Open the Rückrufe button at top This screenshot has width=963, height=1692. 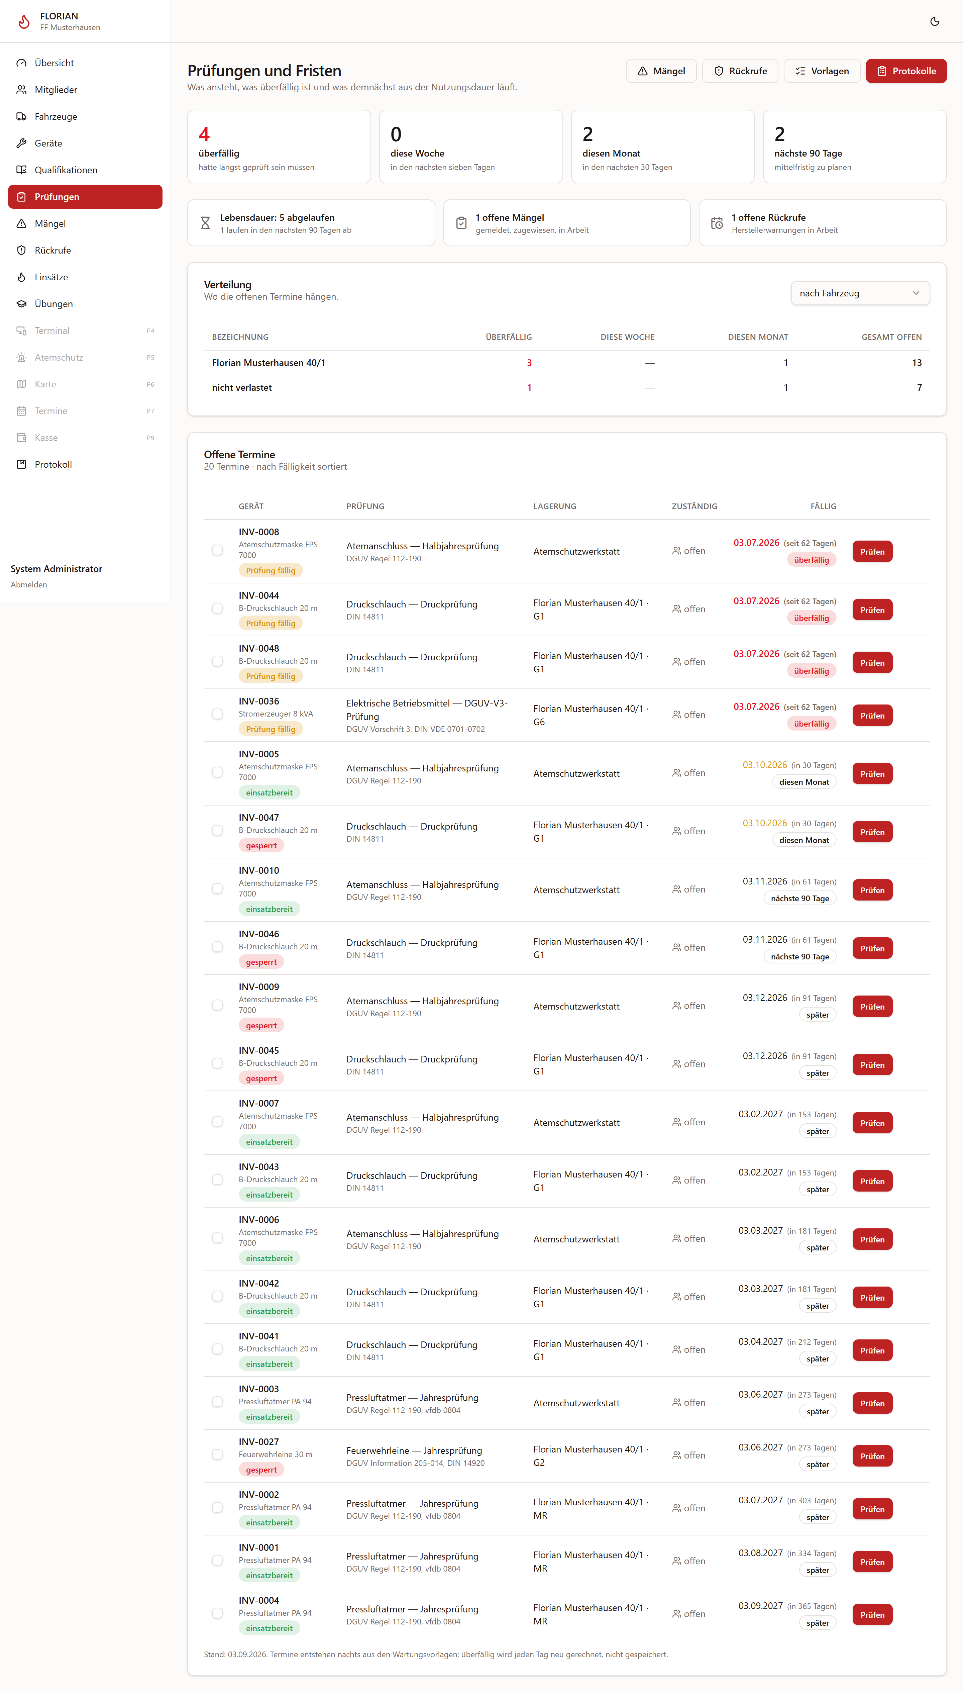coord(740,71)
